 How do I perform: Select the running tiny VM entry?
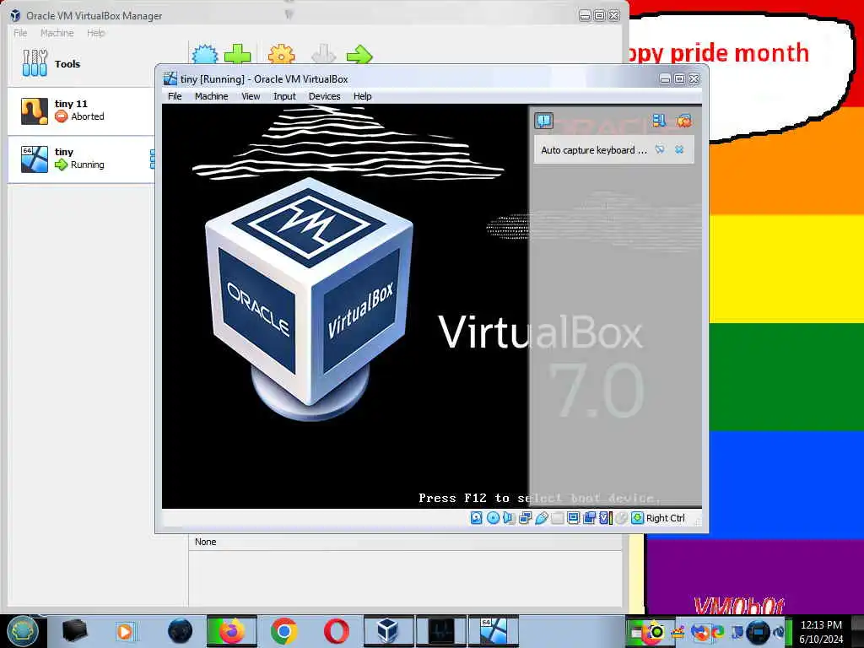[x=81, y=159]
